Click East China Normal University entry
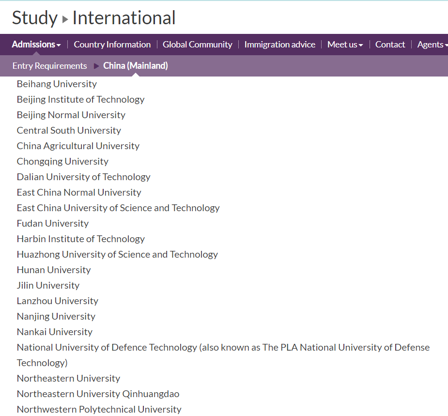 coord(79,193)
